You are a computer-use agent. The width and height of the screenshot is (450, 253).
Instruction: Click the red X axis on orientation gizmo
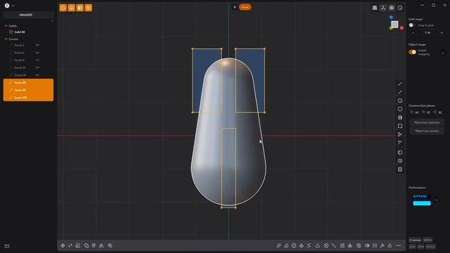401,28
